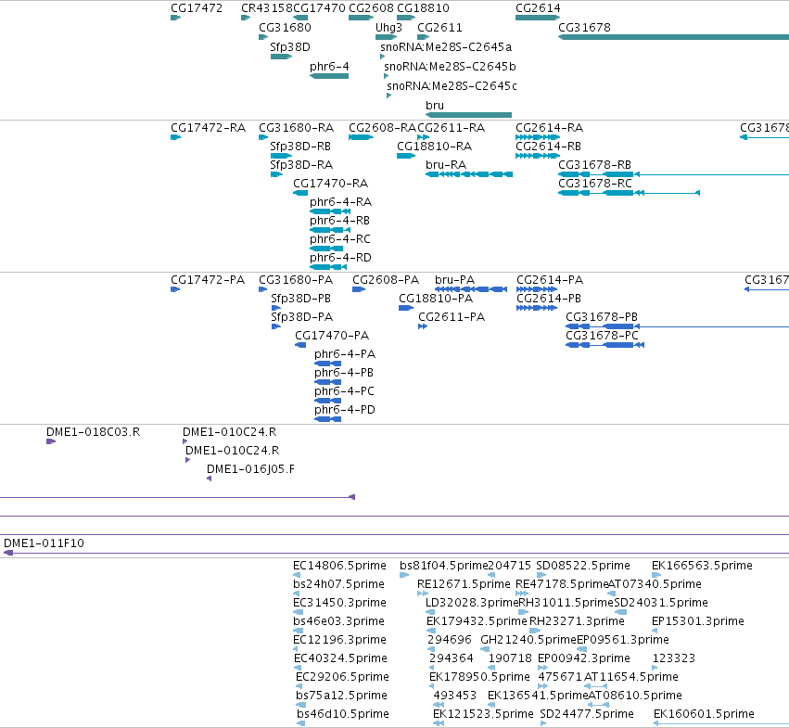Screen dimensions: 789x728
Task: Click protein label Sfp38D-PB
Action: tap(301, 299)
